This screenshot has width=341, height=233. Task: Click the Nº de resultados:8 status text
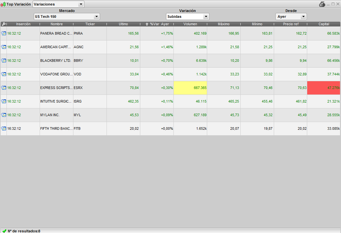[x=24, y=231]
